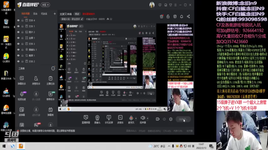Image resolution: width=268 pixels, height=150 pixels.
Task: Add a 手机投屏 phone casting source
Action: [x=109, y=119]
